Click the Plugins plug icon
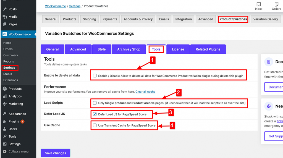Image resolution: width=283 pixels, height=158 pixels. pos(5,121)
